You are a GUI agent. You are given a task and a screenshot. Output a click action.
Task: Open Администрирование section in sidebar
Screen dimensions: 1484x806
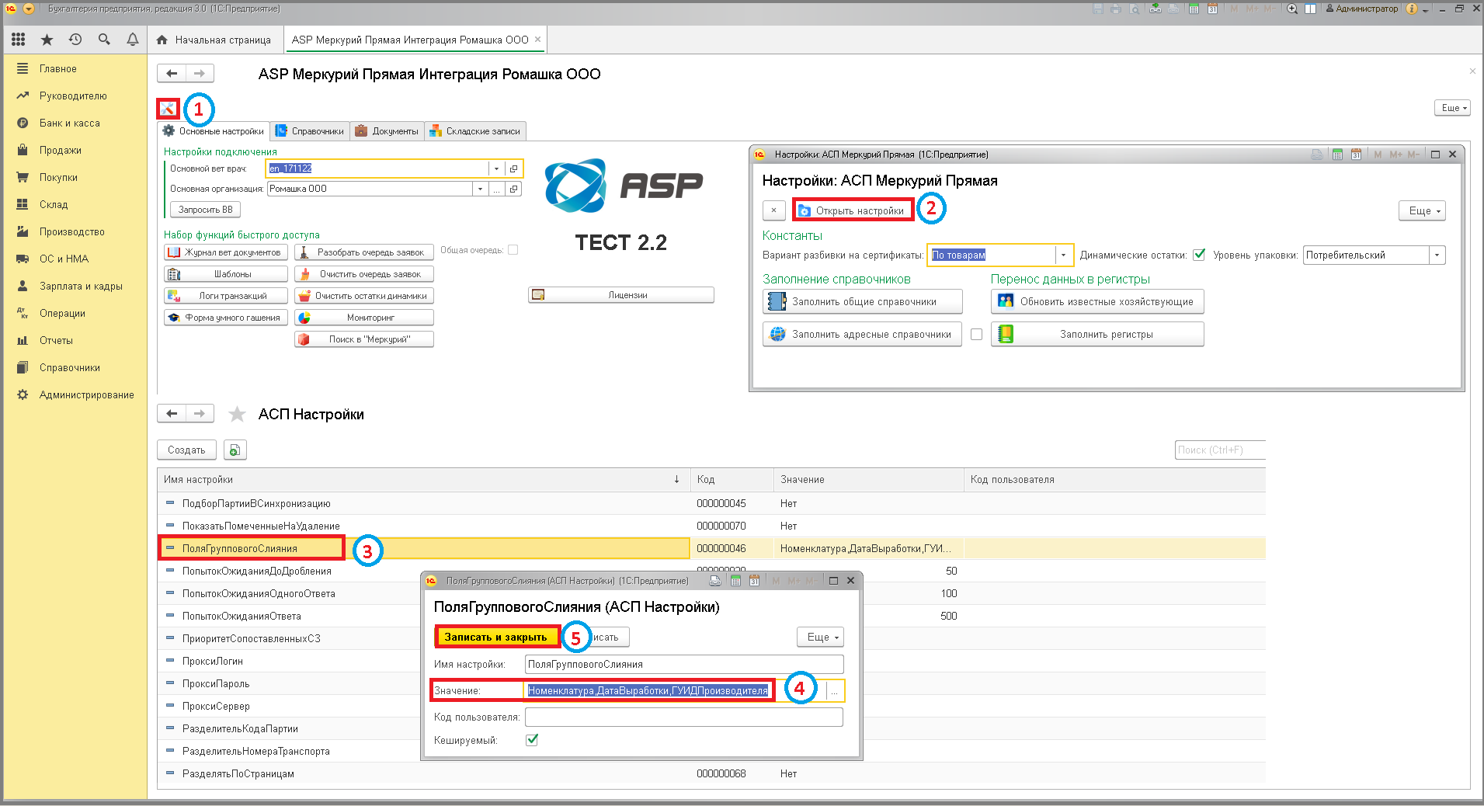pos(86,394)
